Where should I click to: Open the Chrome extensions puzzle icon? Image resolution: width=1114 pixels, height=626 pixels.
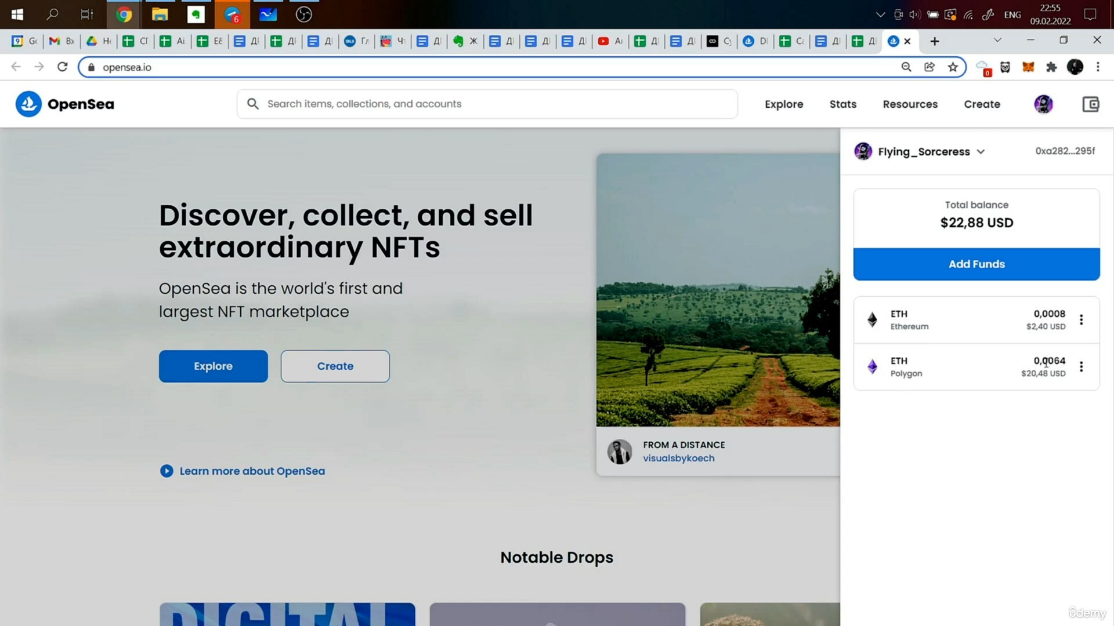coord(1051,67)
